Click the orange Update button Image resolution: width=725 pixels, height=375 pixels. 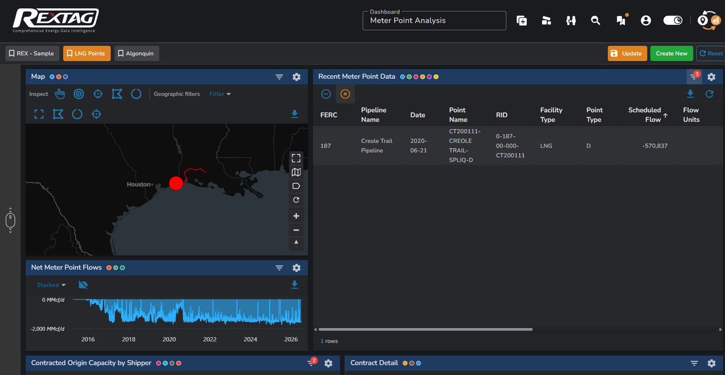tap(627, 53)
